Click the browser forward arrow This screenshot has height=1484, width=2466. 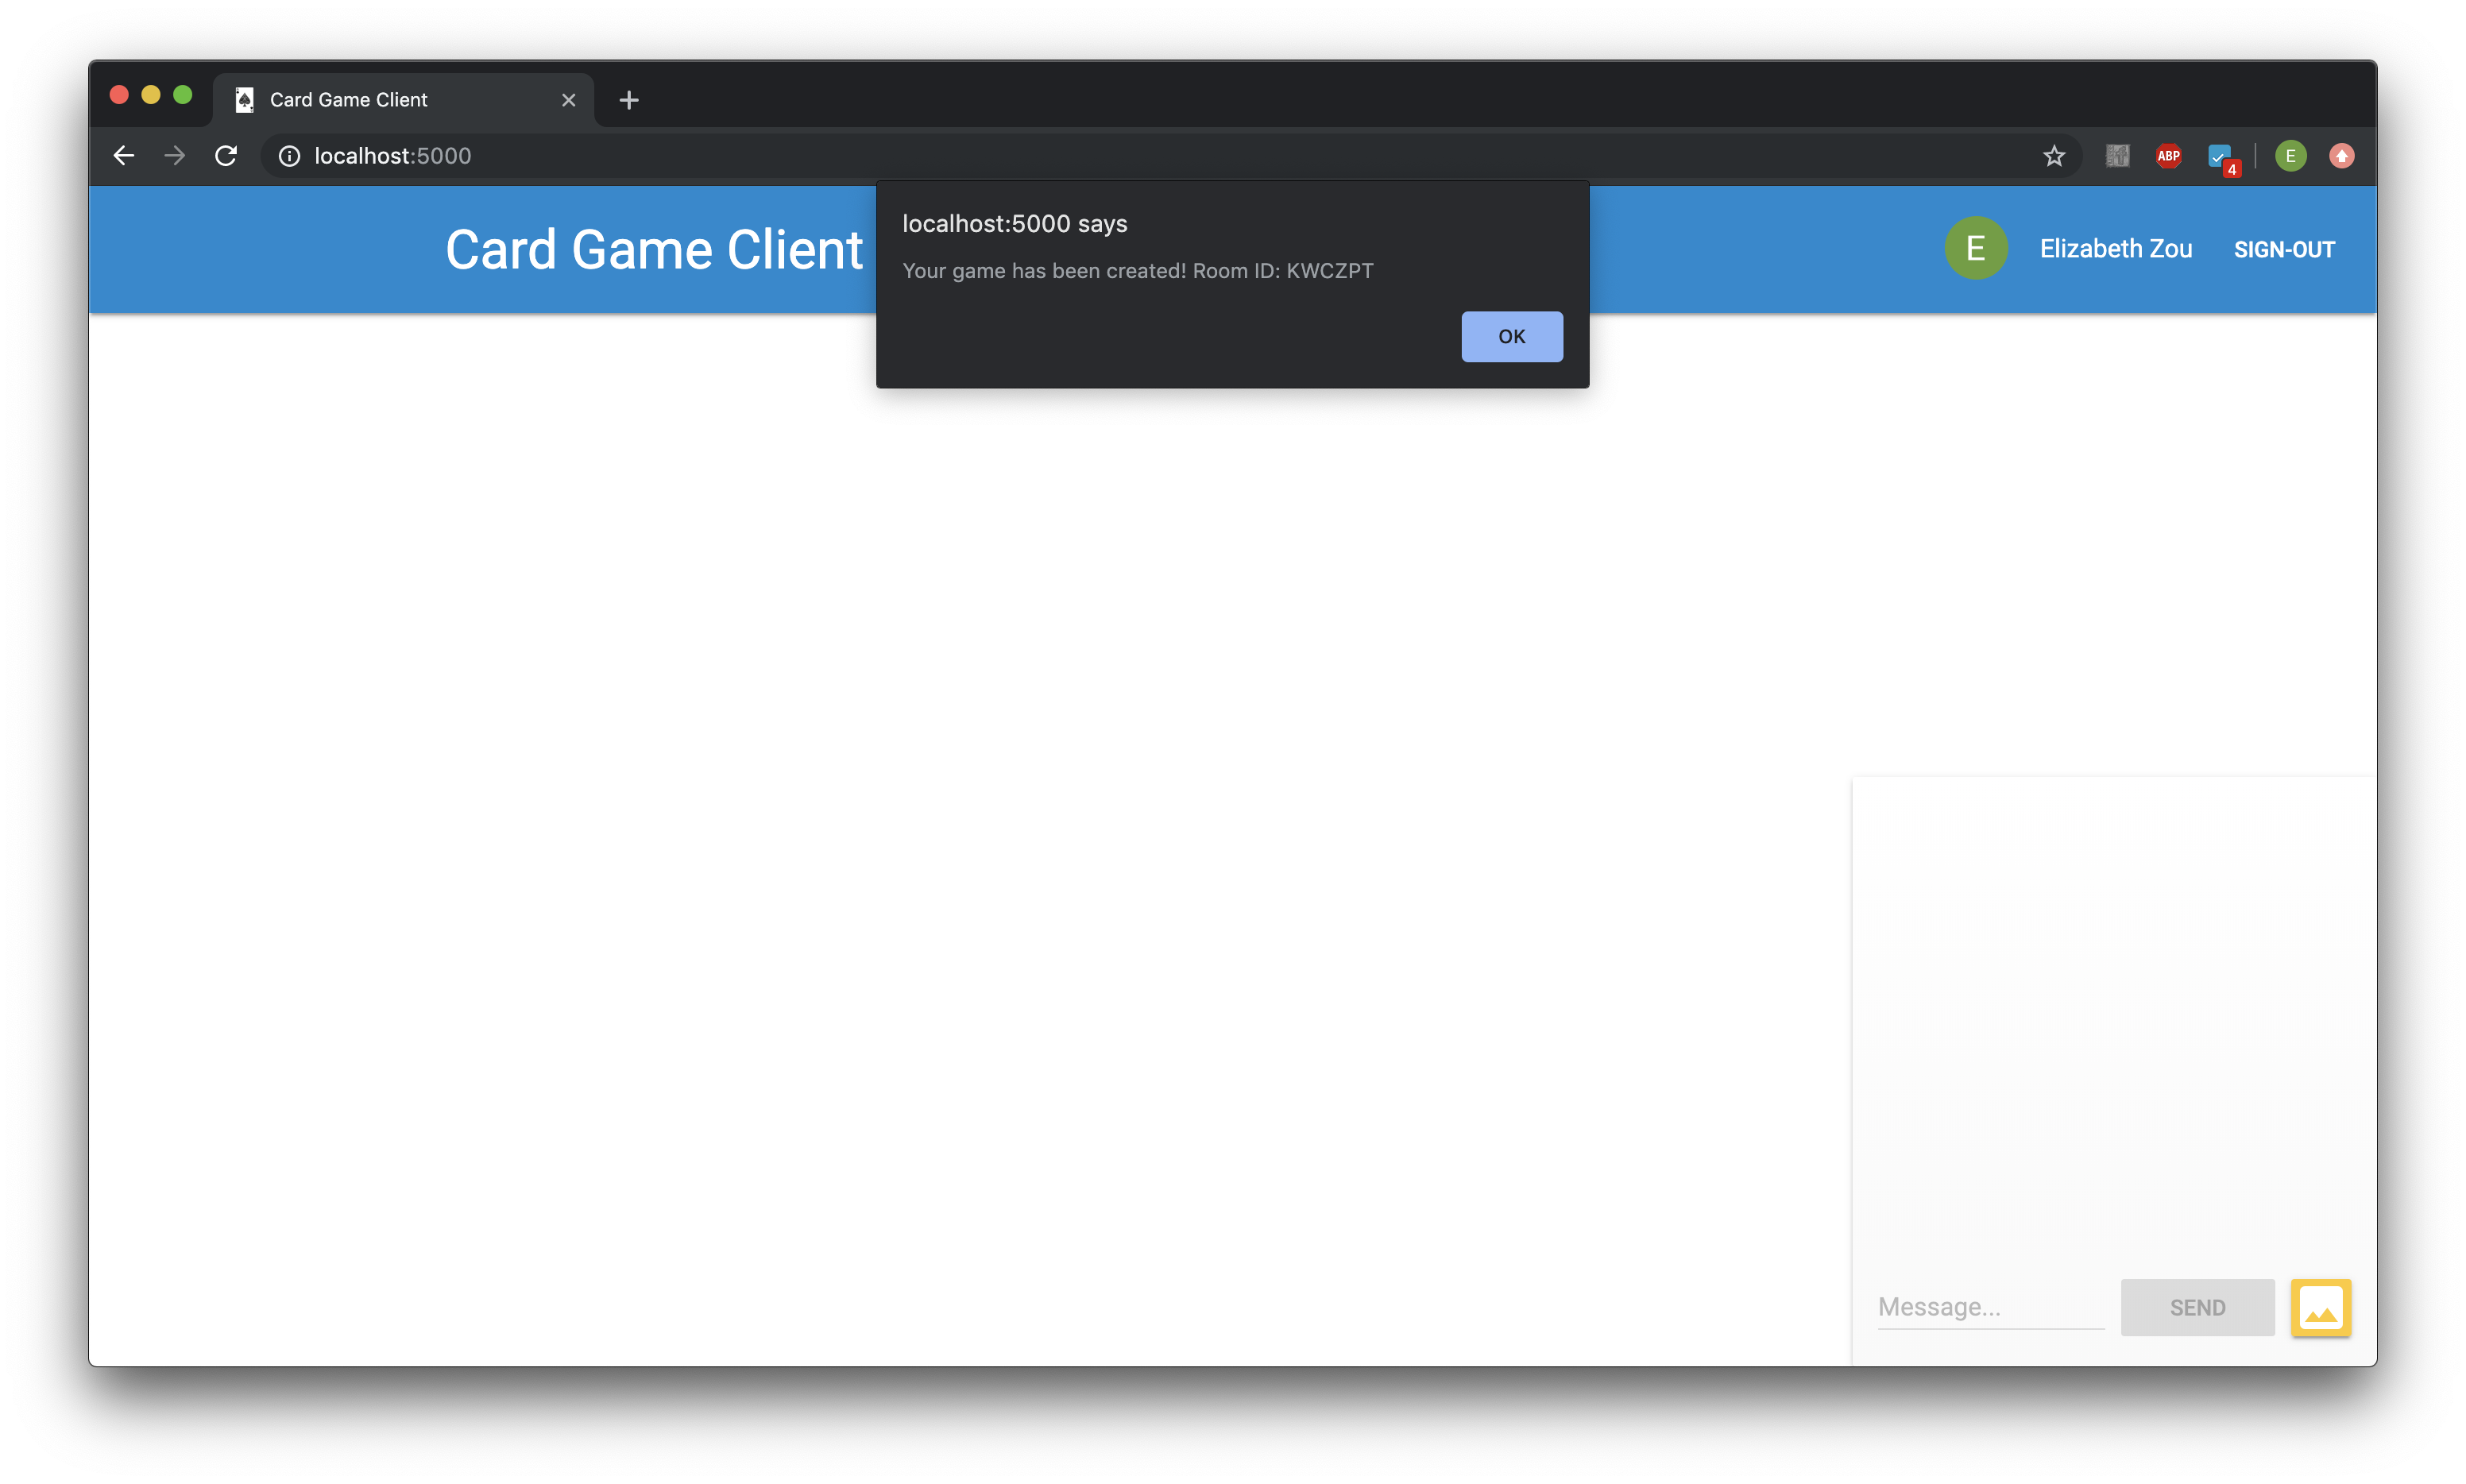click(x=175, y=156)
